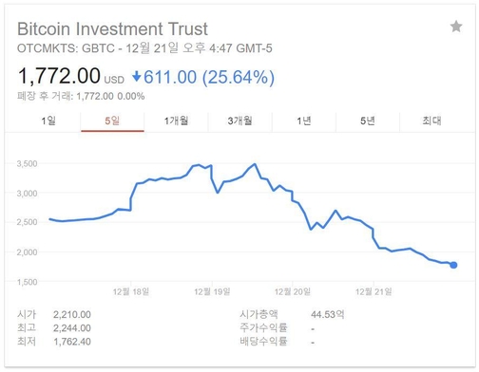
Task: Click the 시가총액 44.53억 value
Action: tap(328, 314)
